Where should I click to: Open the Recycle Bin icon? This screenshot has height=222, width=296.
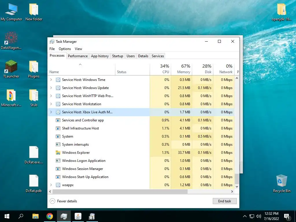tap(282, 184)
